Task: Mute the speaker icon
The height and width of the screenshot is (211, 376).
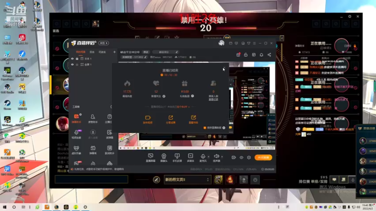Action: (216, 157)
